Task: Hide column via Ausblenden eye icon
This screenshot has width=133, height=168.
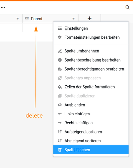Action: click(x=60, y=105)
